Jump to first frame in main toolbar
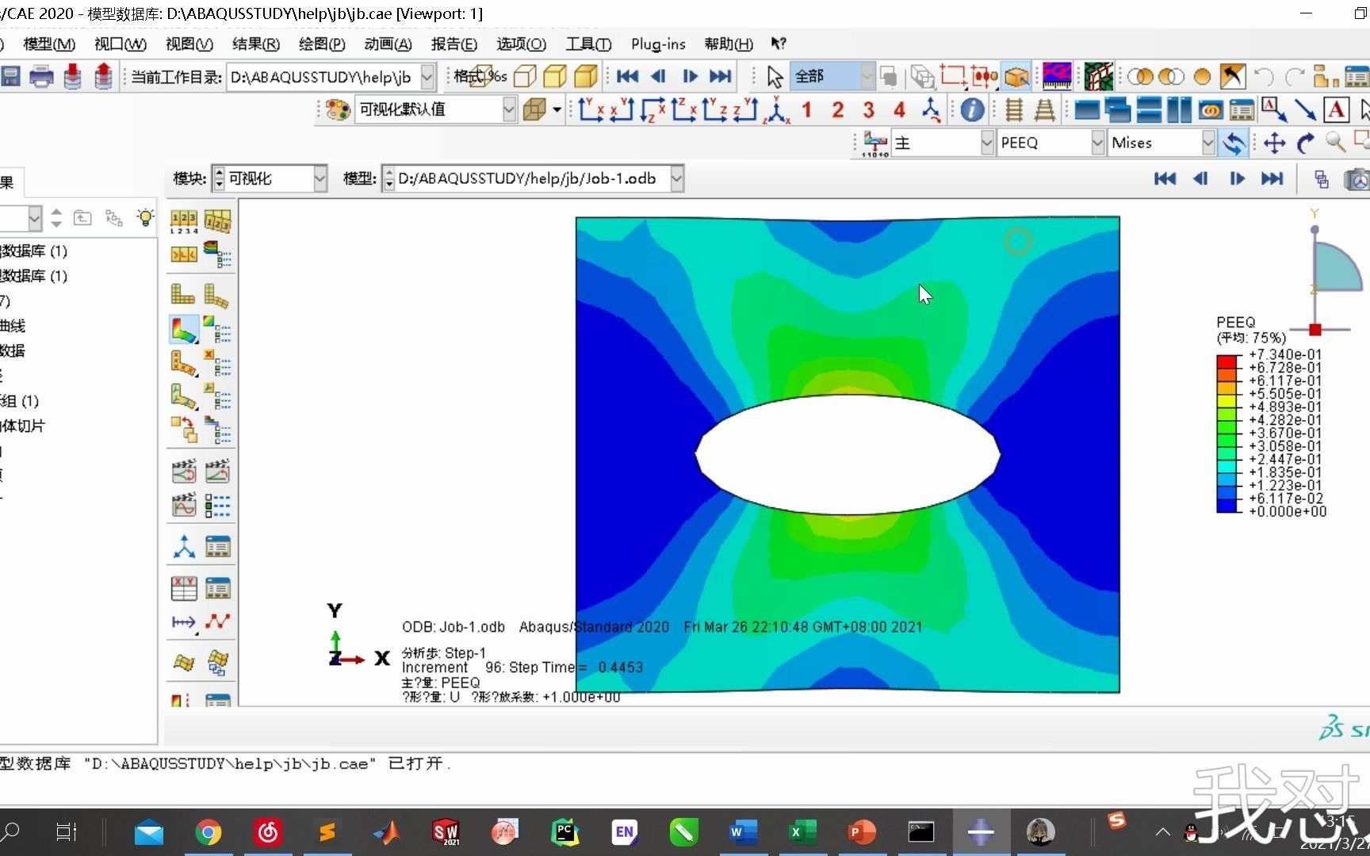 [x=627, y=76]
